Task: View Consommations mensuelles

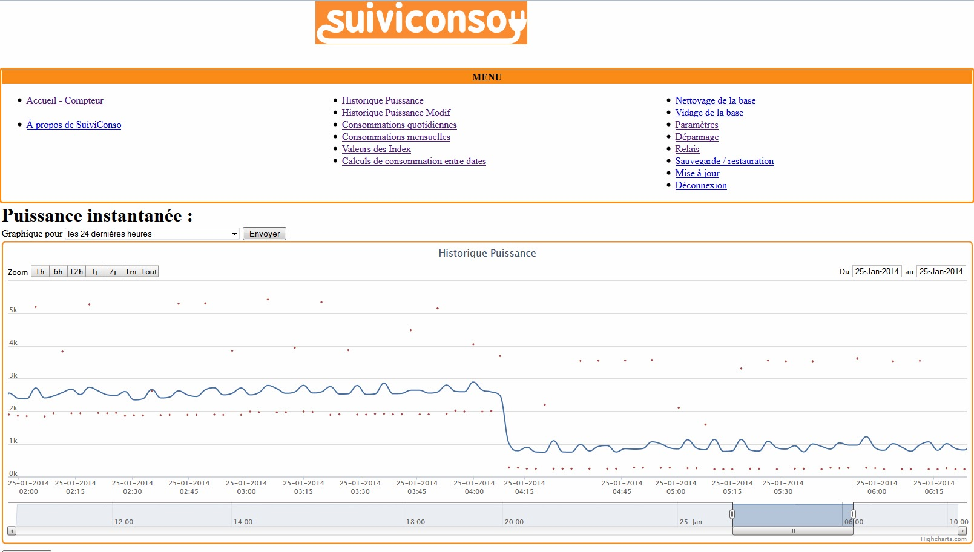Action: click(396, 137)
